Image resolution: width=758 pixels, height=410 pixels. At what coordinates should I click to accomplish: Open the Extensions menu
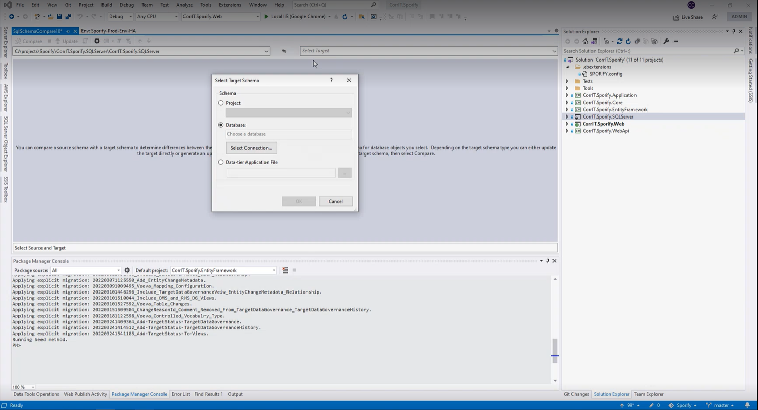click(230, 5)
